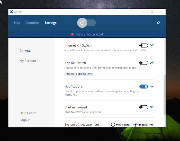Screen dimensions: 180x141
Task: Open the Help Center link
Action: (x=28, y=113)
